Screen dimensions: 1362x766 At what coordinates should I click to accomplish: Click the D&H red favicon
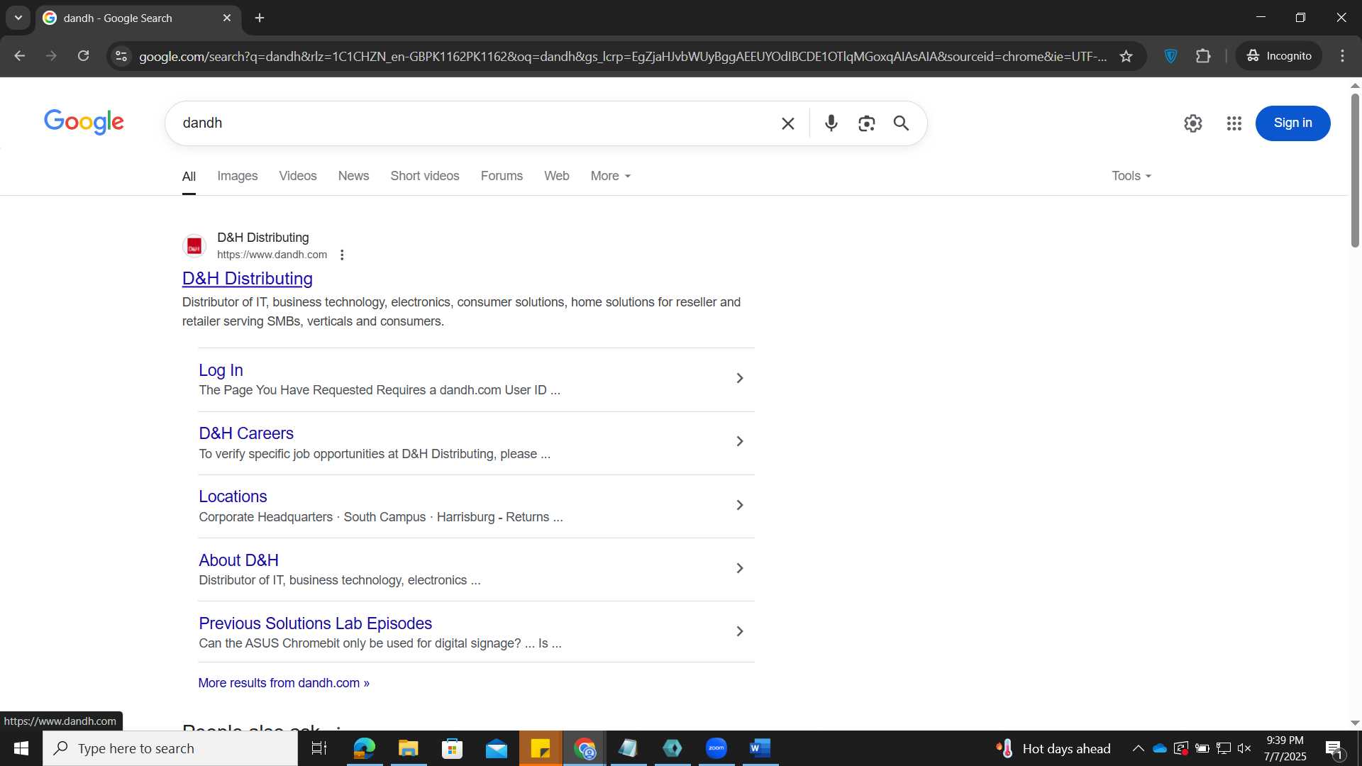[x=194, y=246]
